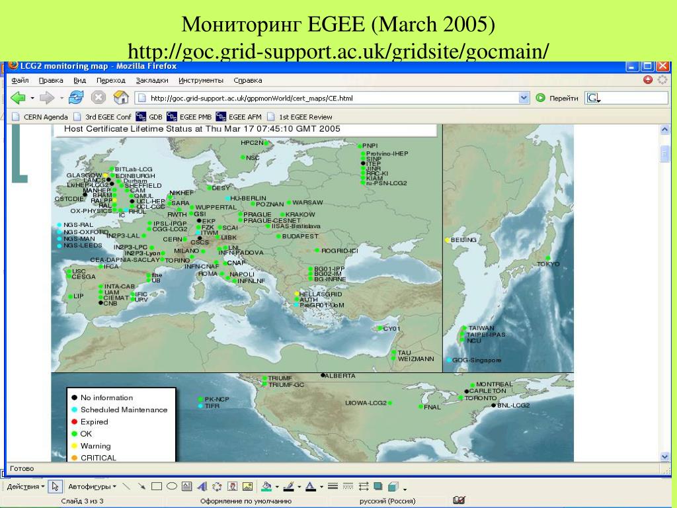Click the Google search box
The height and width of the screenshot is (508, 677).
[626, 98]
